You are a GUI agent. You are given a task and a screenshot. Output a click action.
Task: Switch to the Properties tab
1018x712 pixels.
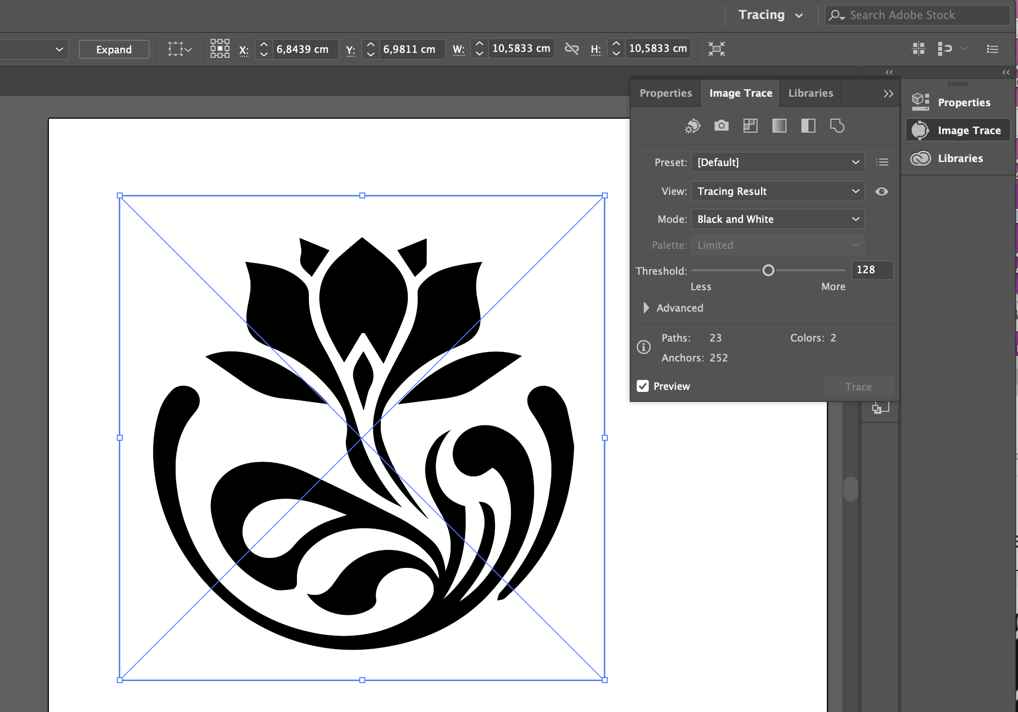(x=665, y=93)
